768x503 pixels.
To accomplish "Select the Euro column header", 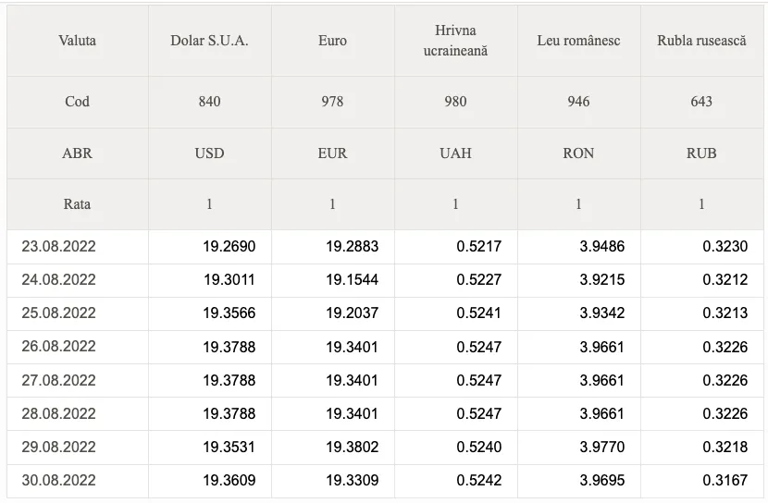I will pyautogui.click(x=332, y=41).
